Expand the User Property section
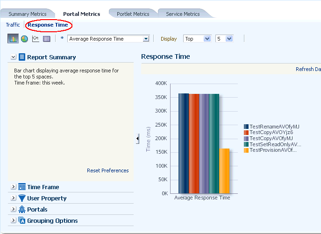 pyautogui.click(x=14, y=198)
